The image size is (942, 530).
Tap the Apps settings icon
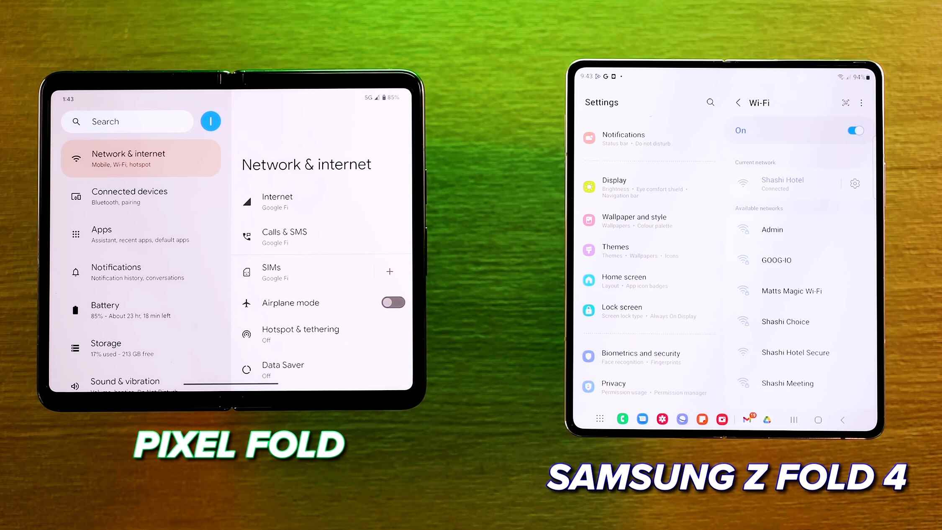tap(76, 234)
